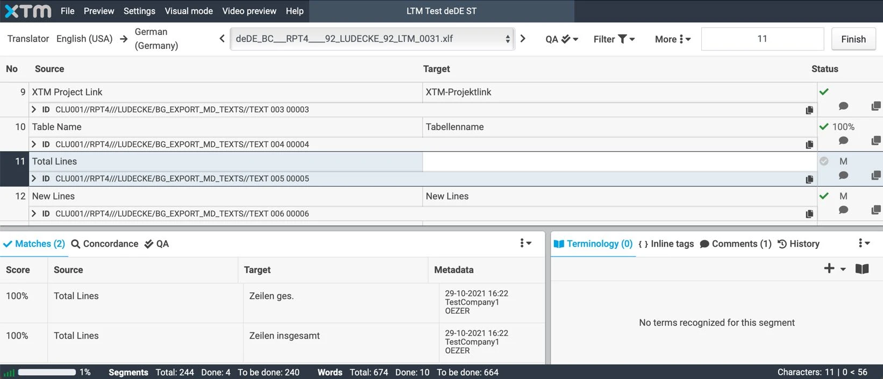The height and width of the screenshot is (379, 883).
Task: Click the Finish button
Action: coord(853,39)
